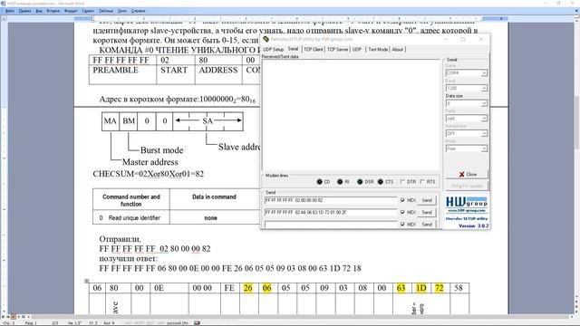Click the highlighted 72 table cell
The image size is (580, 326).
click(440, 288)
